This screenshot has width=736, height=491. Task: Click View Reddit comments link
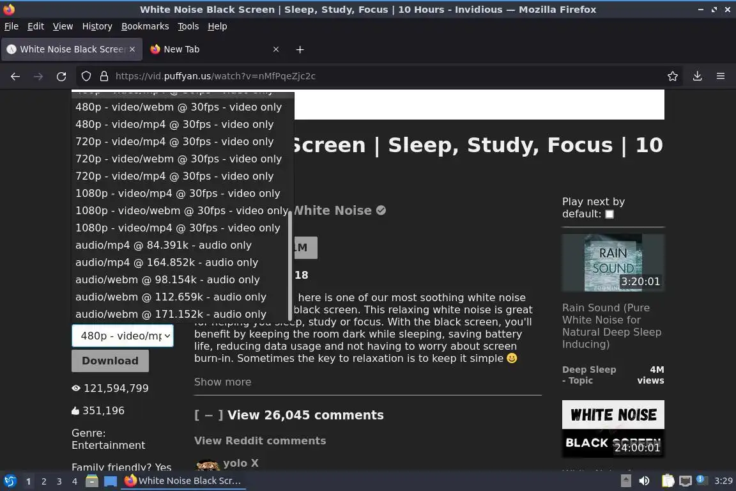coord(260,440)
